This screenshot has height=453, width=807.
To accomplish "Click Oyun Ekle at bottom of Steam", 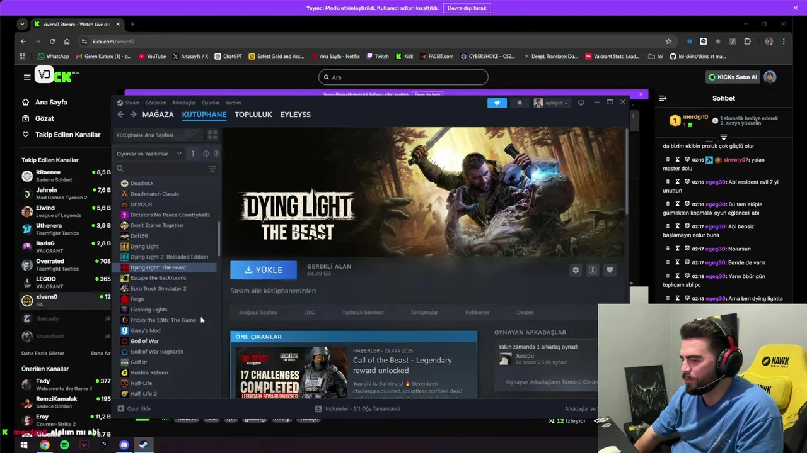I will coord(134,408).
